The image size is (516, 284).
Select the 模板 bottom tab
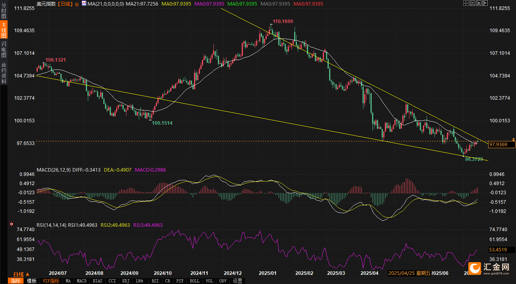31,281
